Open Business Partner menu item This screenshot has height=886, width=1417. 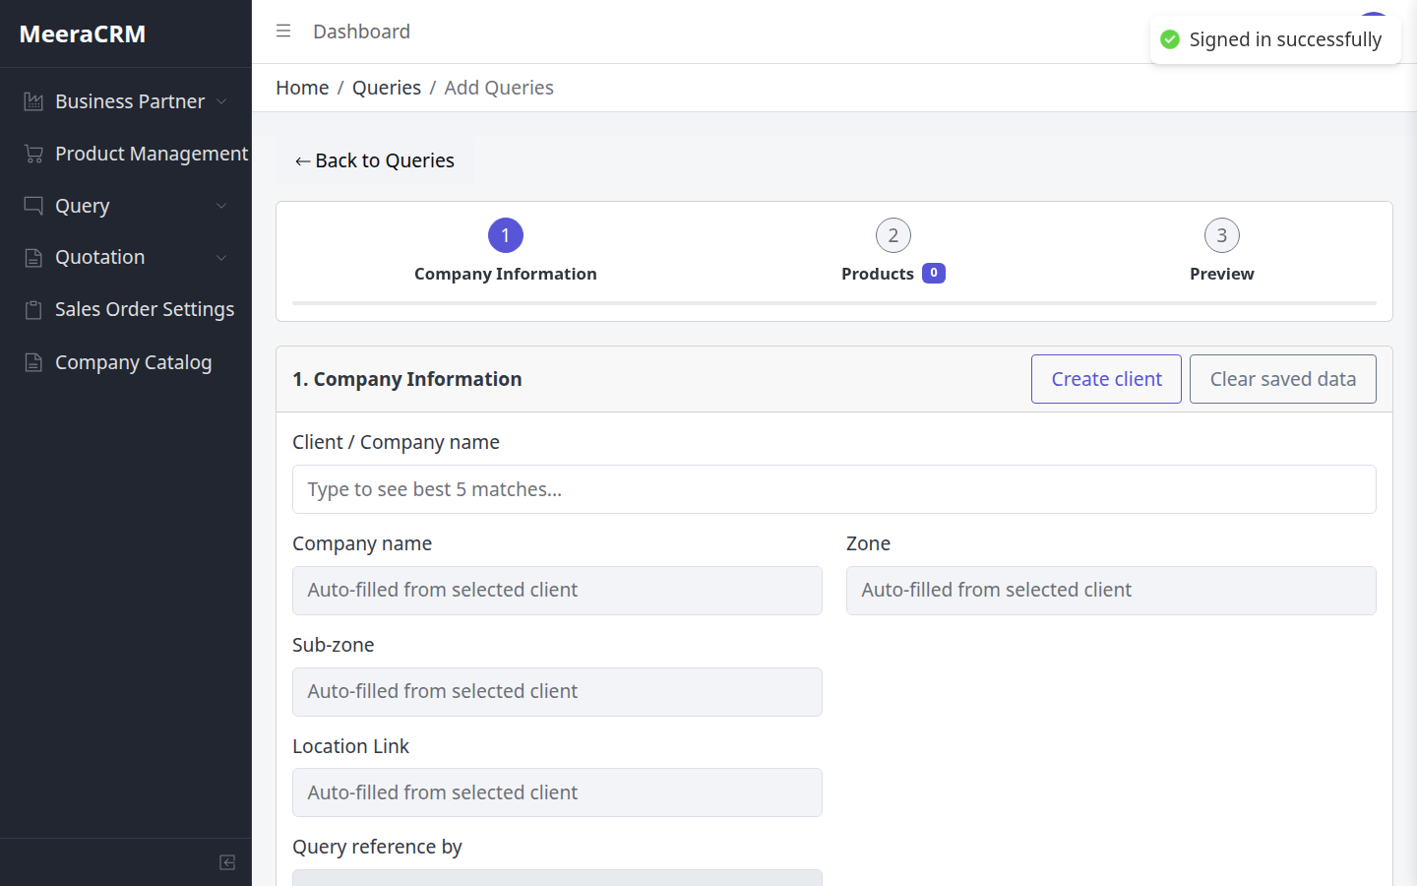(x=126, y=101)
